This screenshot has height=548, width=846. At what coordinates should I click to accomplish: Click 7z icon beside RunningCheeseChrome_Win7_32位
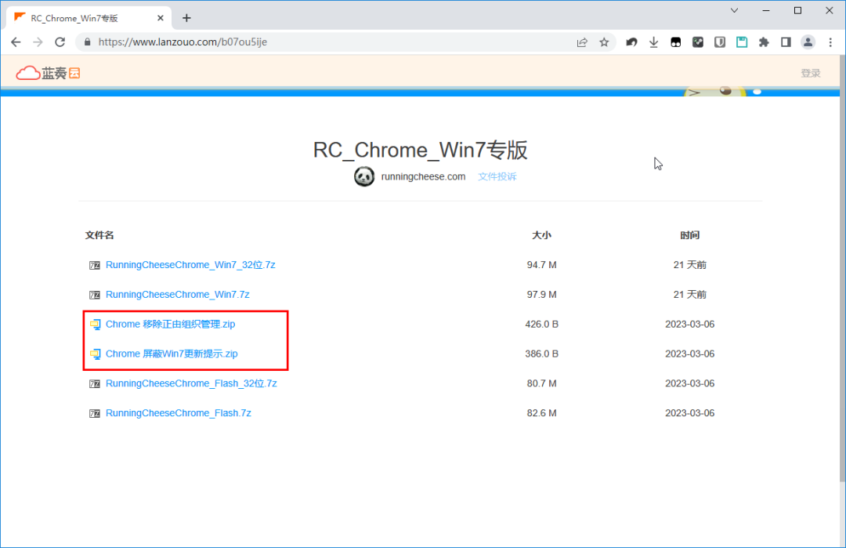[95, 265]
